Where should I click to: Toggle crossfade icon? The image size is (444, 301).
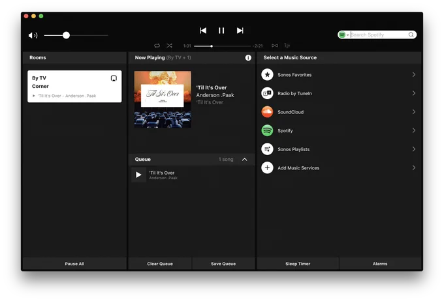[x=275, y=46]
